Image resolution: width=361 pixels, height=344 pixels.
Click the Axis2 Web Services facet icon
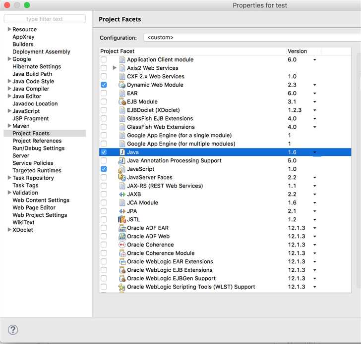[122, 68]
